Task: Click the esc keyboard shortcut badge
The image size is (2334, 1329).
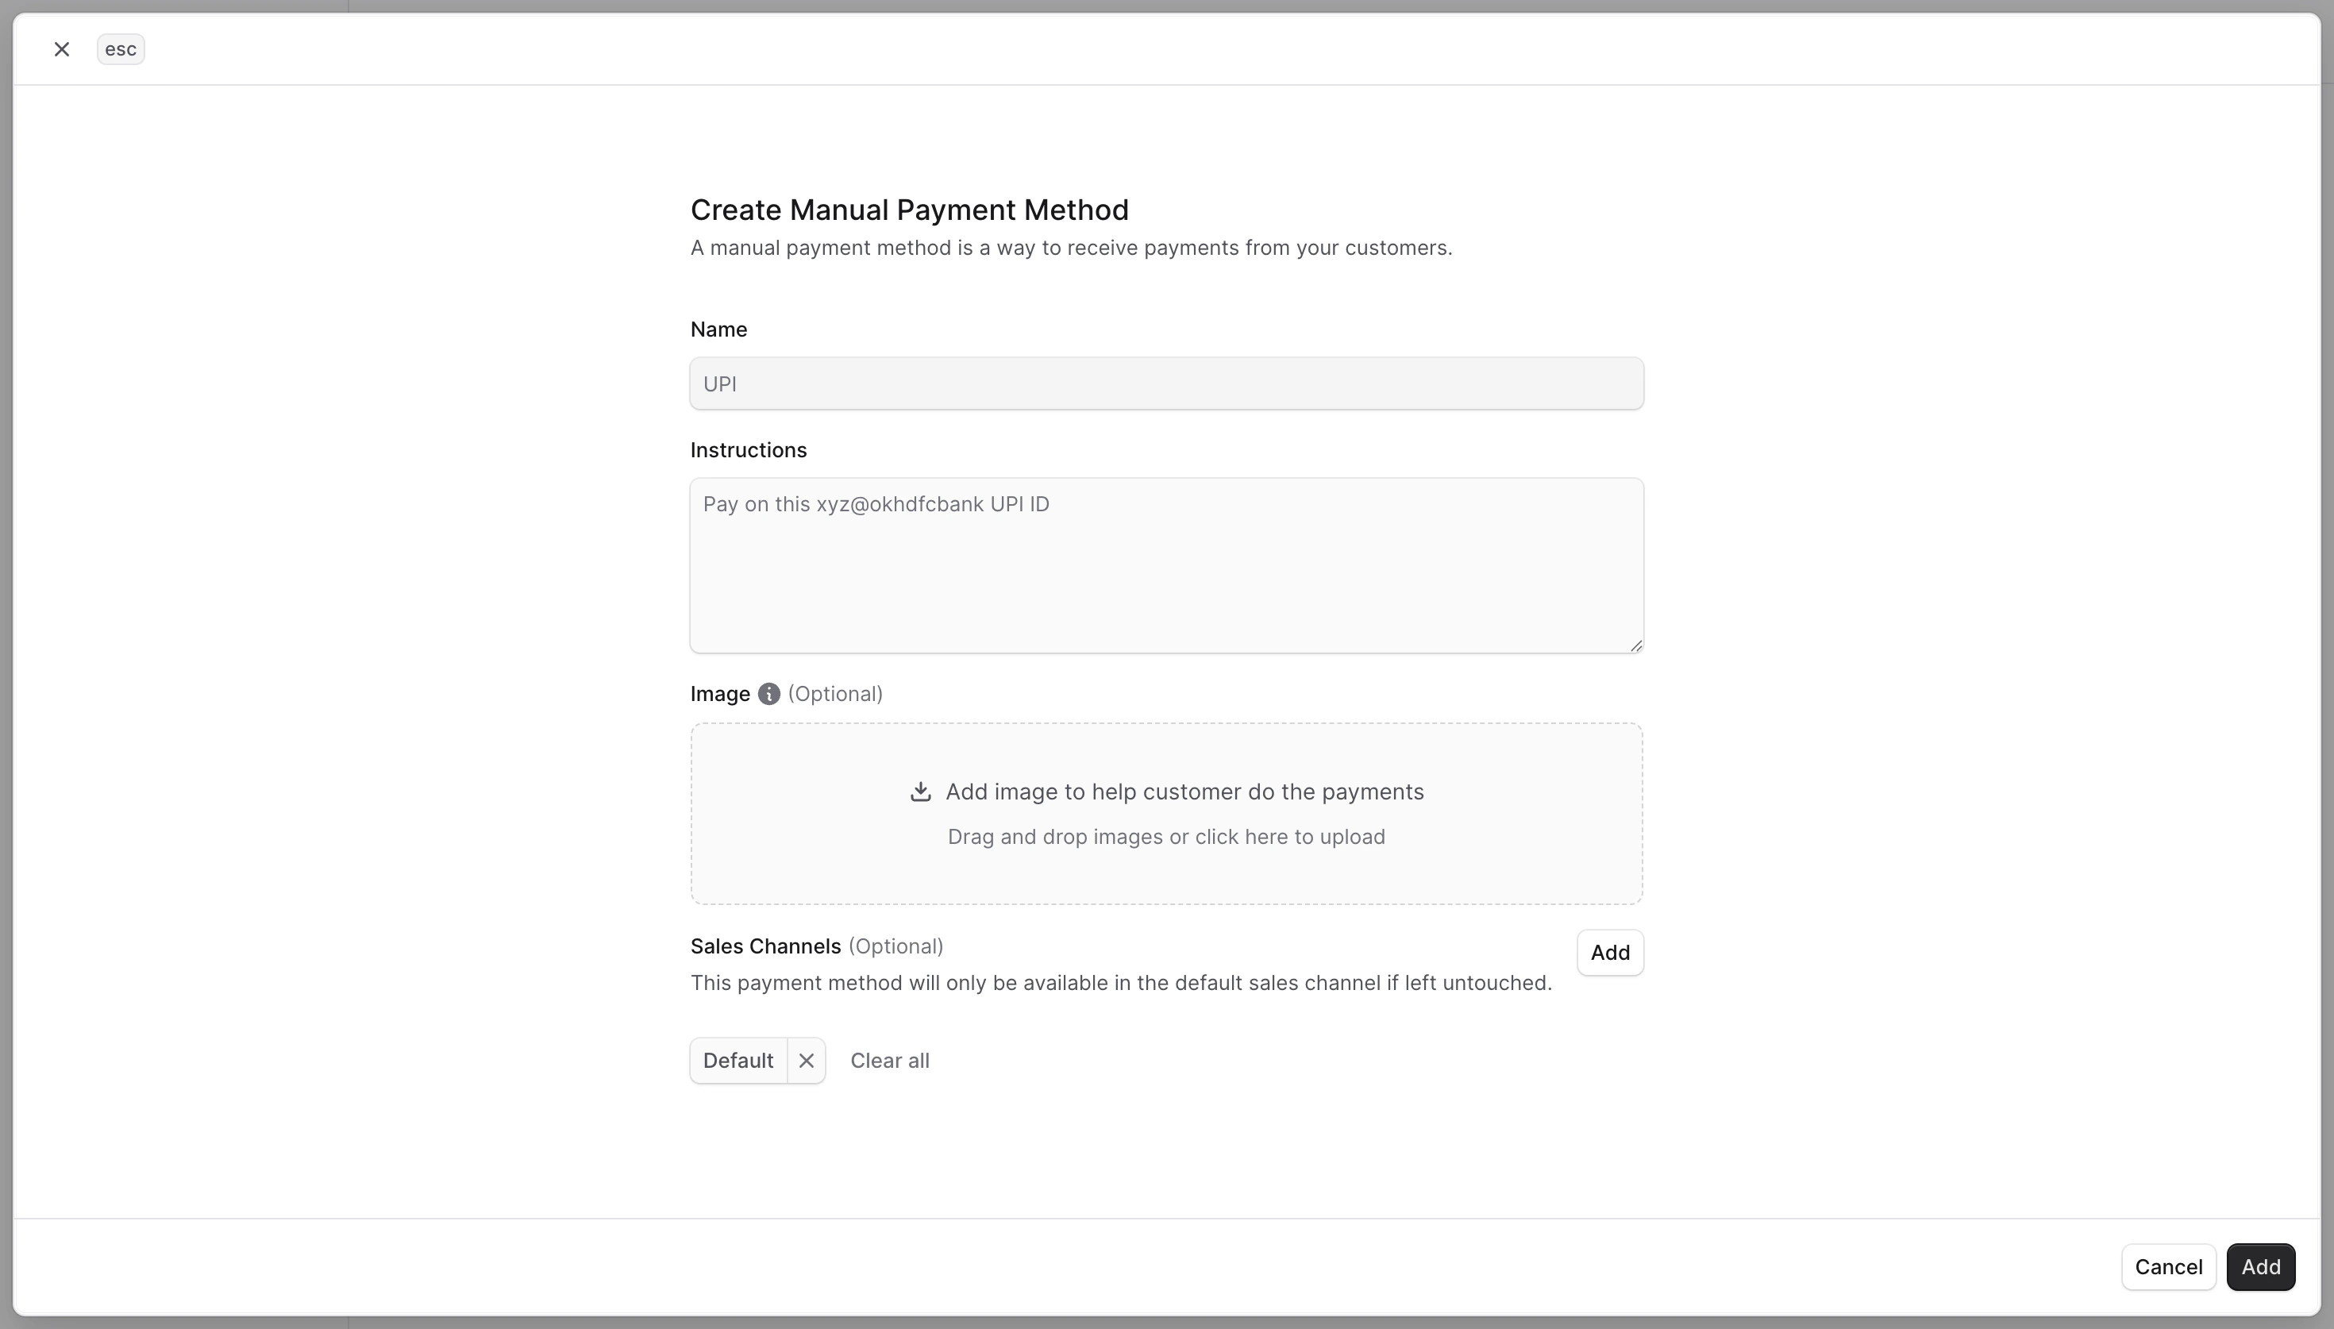Action: pos(121,48)
